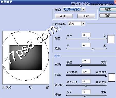Click the light color swatch beside 强度
Screen dimensions: 116x98
111,39
